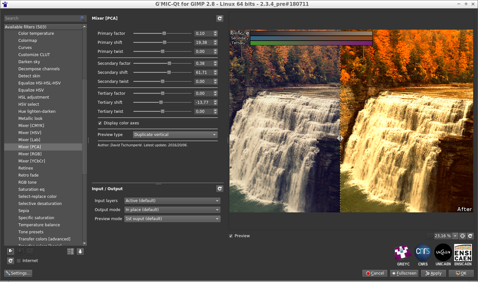
Task: Download updated filter definitions
Action: tap(80, 251)
